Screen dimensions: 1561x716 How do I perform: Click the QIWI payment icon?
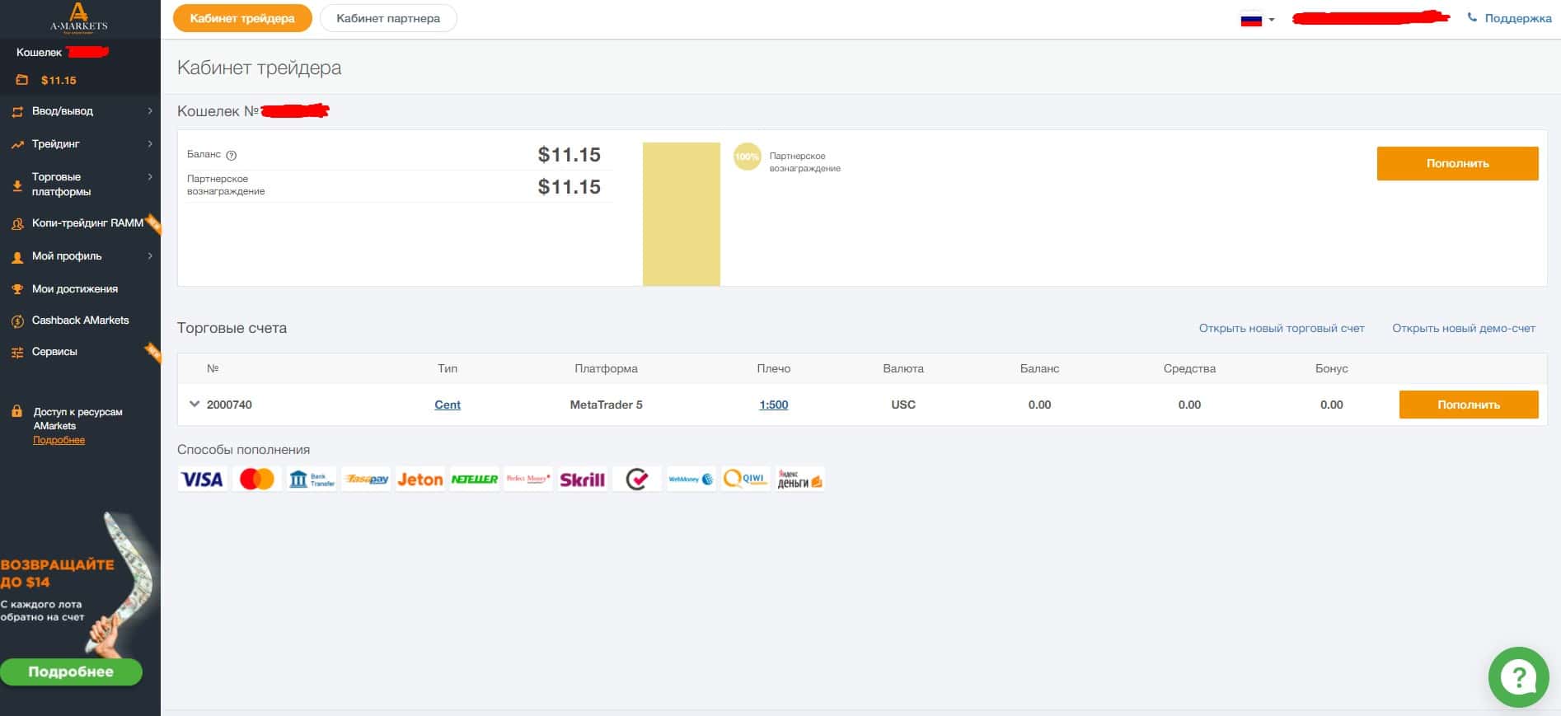745,479
